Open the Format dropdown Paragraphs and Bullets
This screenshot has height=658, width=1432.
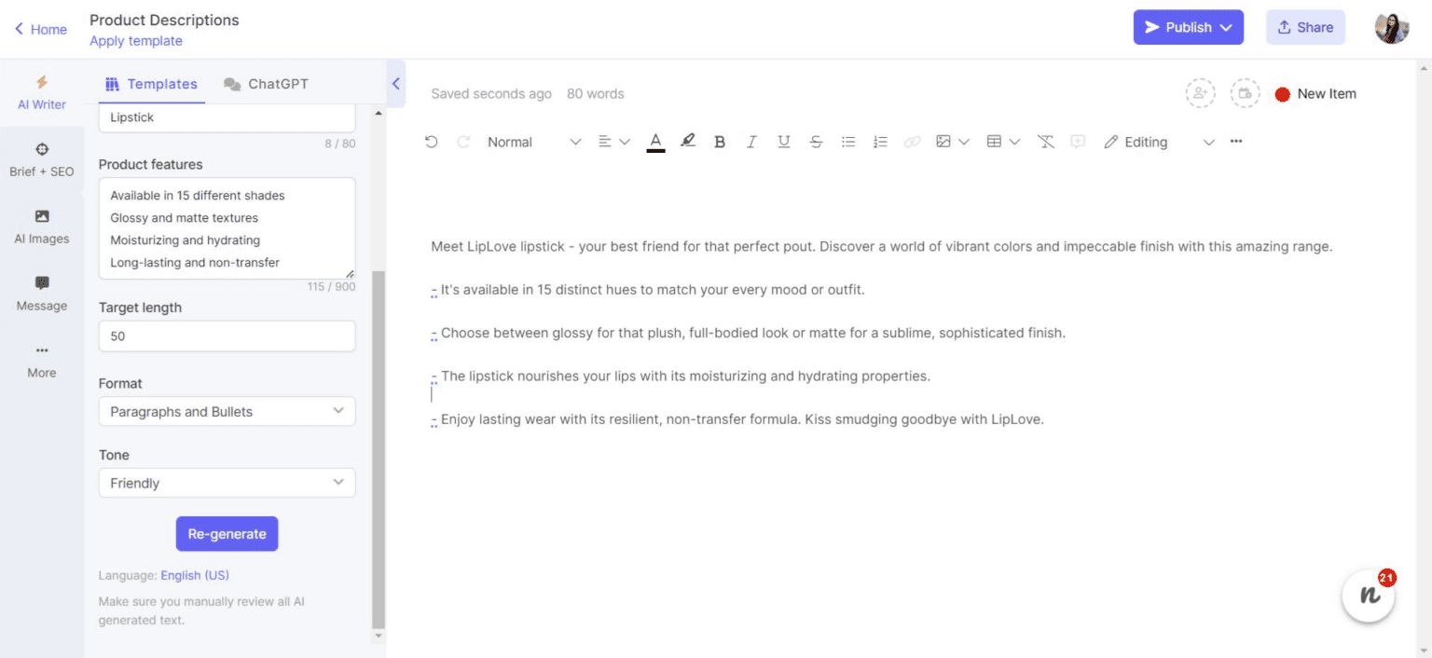(227, 411)
